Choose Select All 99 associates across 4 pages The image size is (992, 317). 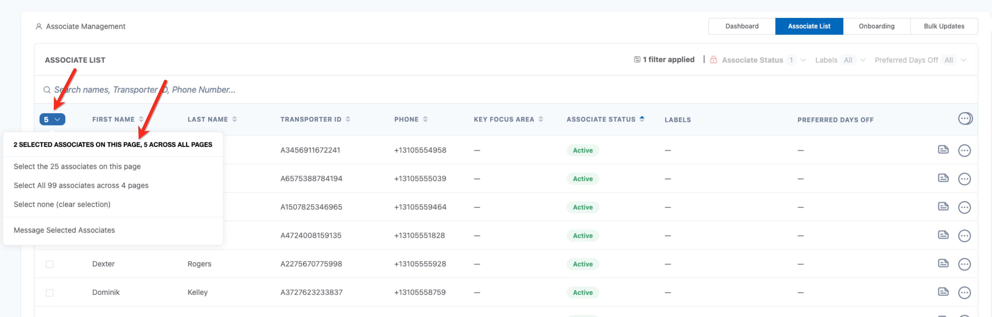(81, 185)
